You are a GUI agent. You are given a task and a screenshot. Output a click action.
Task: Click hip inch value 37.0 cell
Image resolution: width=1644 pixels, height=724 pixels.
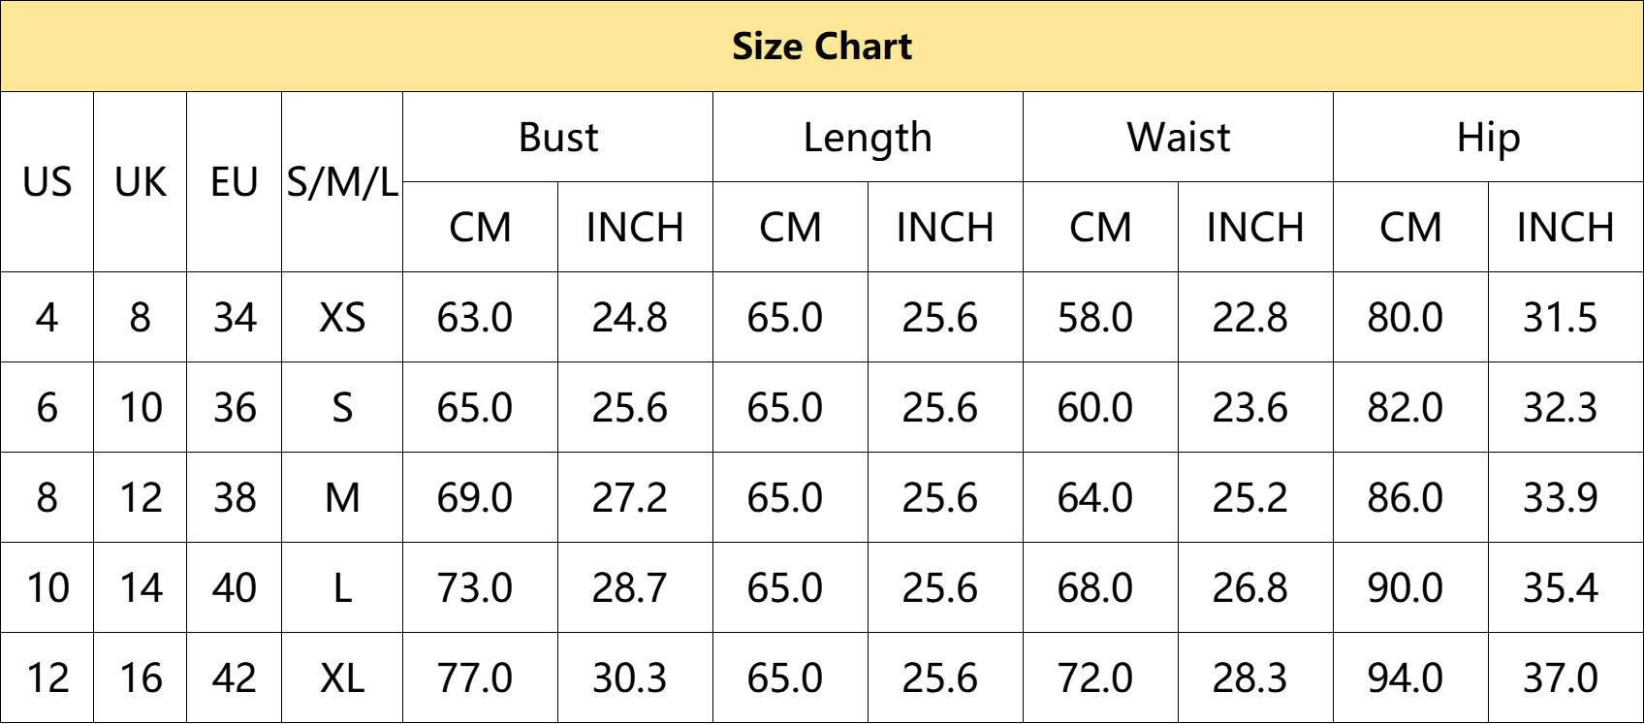click(1565, 677)
